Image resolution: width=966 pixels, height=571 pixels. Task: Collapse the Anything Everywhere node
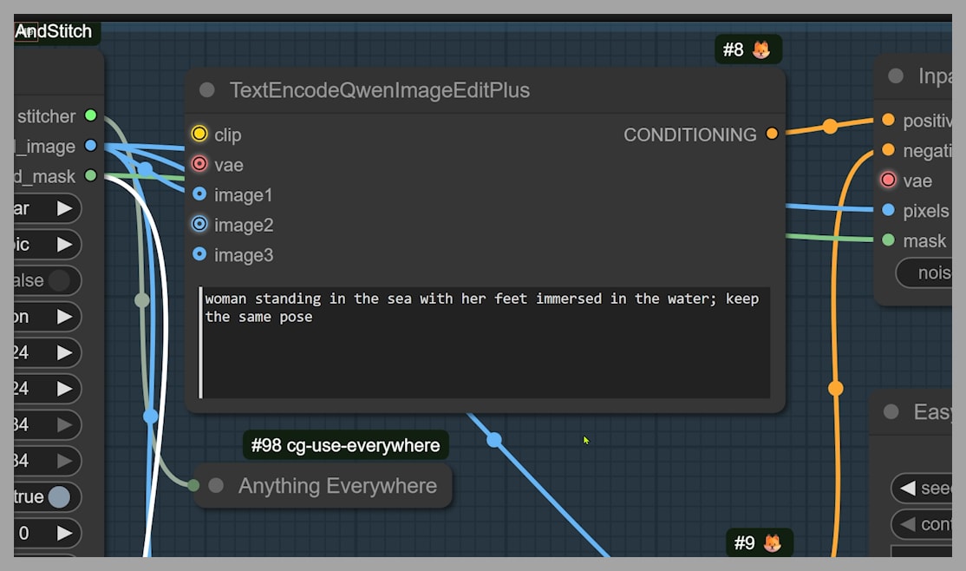216,486
